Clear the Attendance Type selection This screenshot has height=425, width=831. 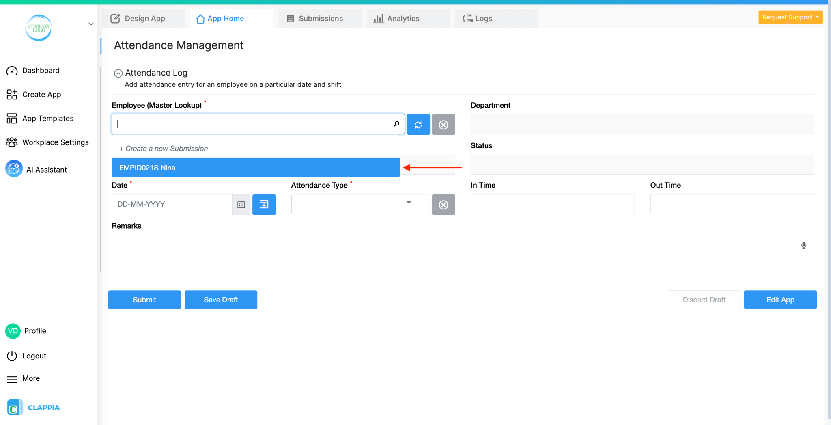[443, 205]
